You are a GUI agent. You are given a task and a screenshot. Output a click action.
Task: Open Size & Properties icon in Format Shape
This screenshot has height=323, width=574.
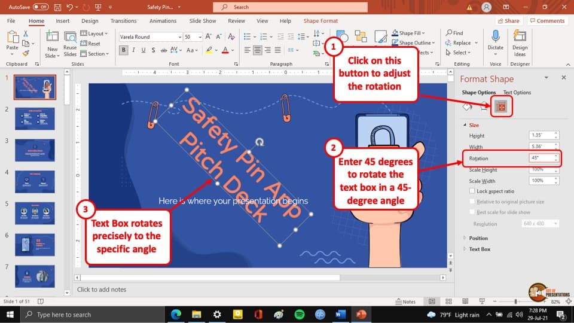click(501, 106)
